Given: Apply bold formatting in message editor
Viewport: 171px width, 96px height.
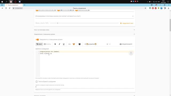Looking at the screenshot, I should point(55,44).
